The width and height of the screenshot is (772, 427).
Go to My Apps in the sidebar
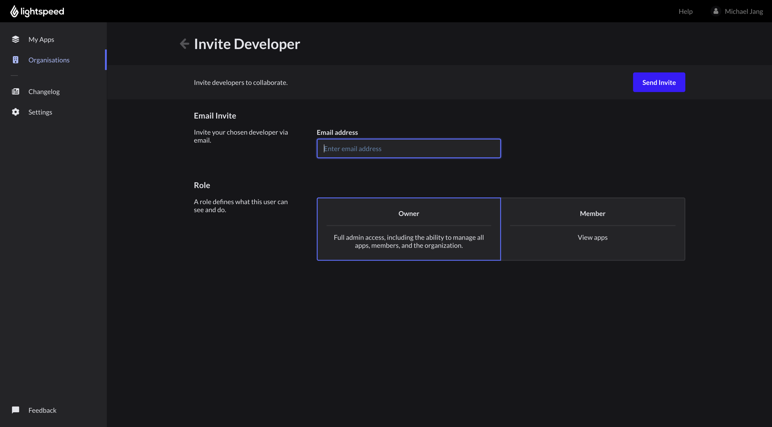(41, 39)
